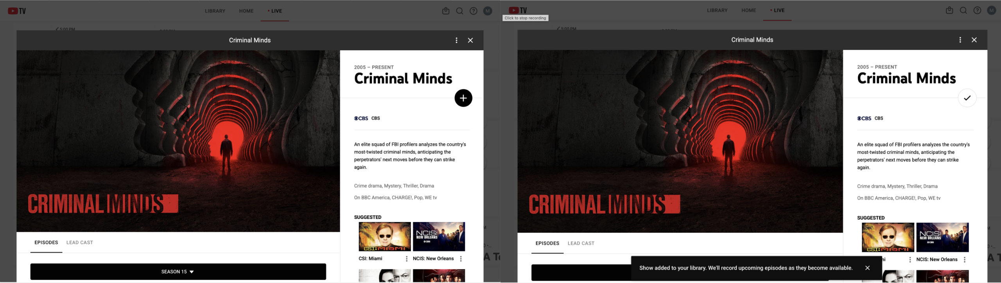
Task: Open the help icon in right screenshot
Action: pyautogui.click(x=977, y=11)
